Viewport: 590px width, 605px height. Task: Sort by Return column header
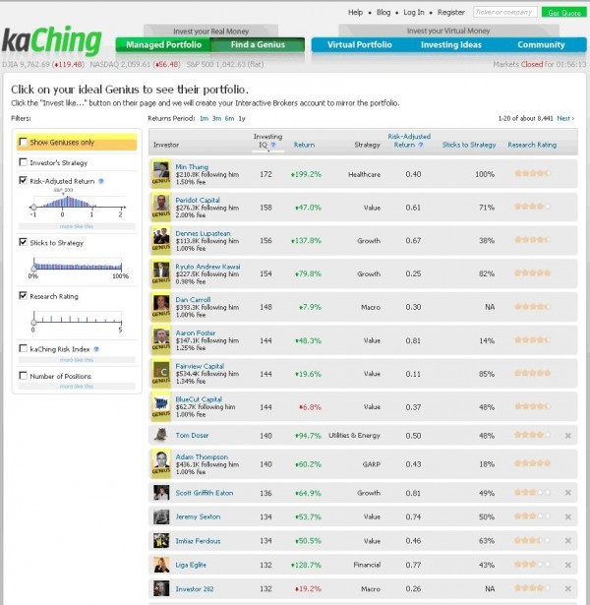[x=304, y=145]
